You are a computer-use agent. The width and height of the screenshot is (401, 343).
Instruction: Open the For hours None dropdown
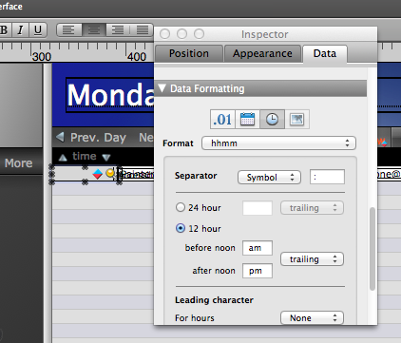312,317
